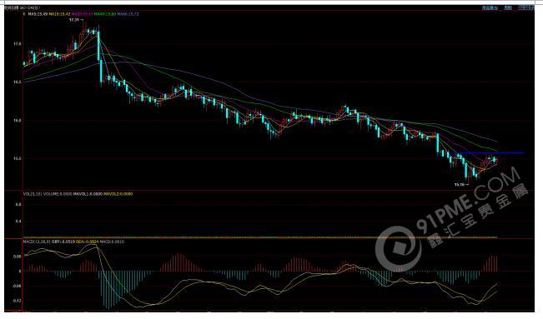Select the yellow MA10 indicator label
543x319 pixels.
pos(59,14)
